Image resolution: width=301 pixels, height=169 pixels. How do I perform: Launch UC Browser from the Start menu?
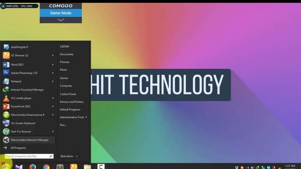[28, 55]
